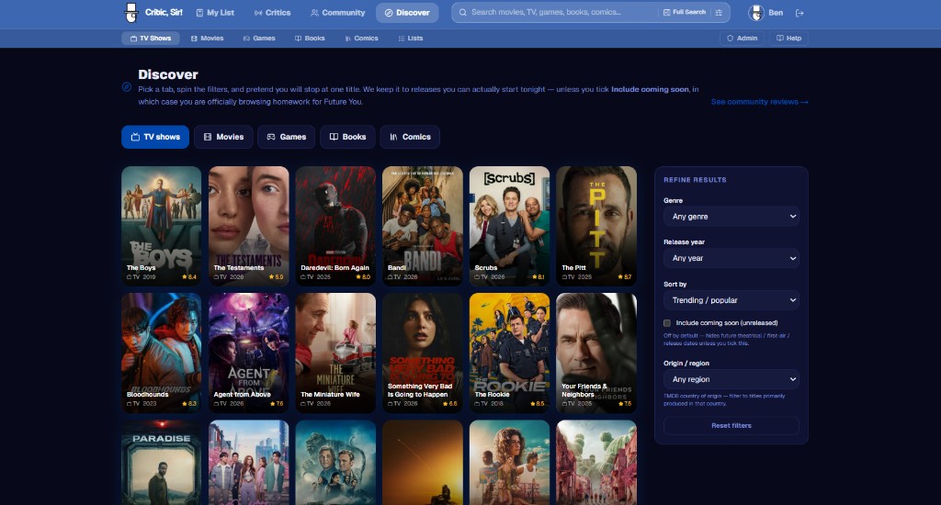The height and width of the screenshot is (505, 941).
Task: Switch to the Games content tab
Action: [286, 137]
